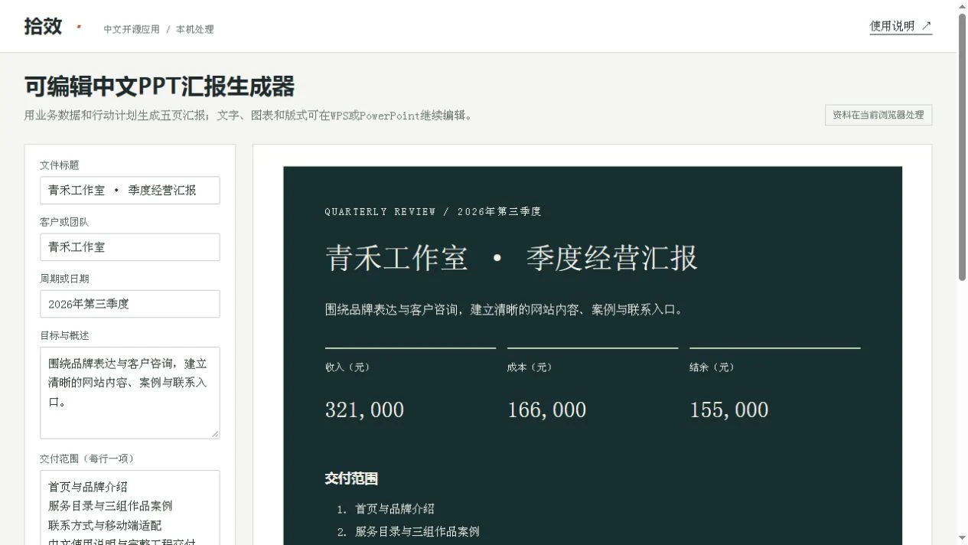Click the 中文开源应用 / 本机处理 header text
This screenshot has height=545, width=968.
[x=158, y=29]
